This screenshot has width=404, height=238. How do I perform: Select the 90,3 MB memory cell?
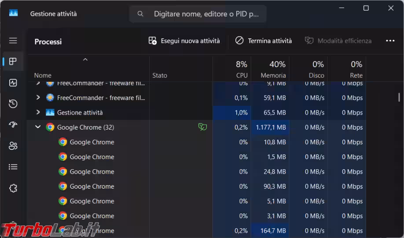click(270, 186)
